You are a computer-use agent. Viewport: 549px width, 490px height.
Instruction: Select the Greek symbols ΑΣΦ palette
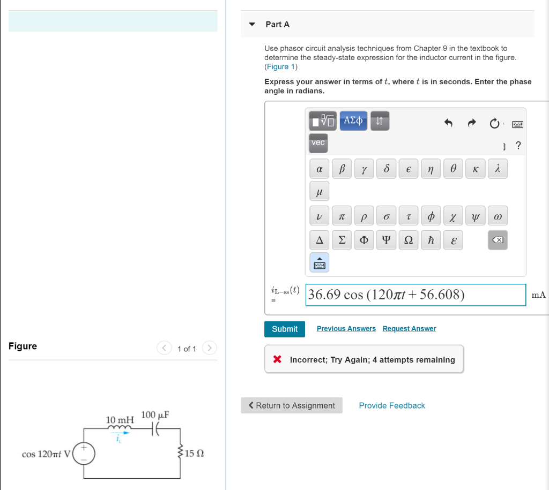click(x=353, y=120)
